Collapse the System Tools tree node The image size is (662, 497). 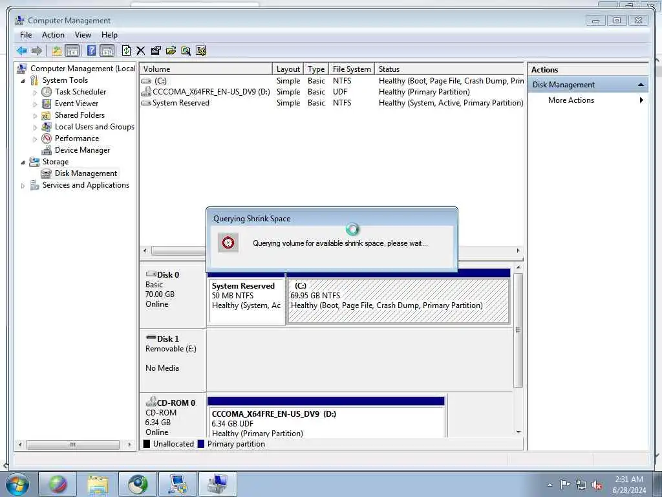[23, 80]
